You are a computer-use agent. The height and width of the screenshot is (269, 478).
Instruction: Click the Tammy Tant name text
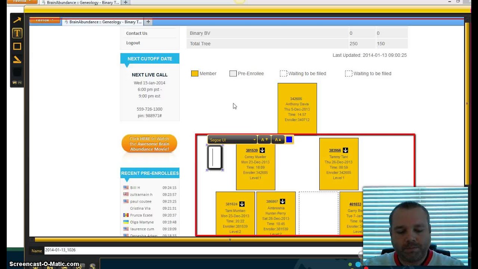point(339,157)
